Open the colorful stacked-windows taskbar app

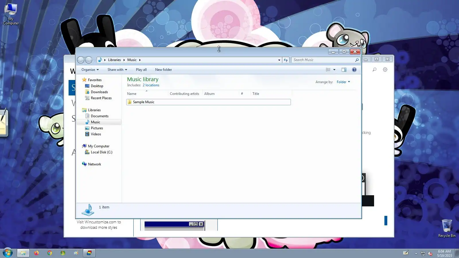pos(89,253)
